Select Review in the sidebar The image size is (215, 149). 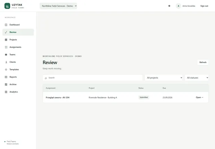coord(18,32)
